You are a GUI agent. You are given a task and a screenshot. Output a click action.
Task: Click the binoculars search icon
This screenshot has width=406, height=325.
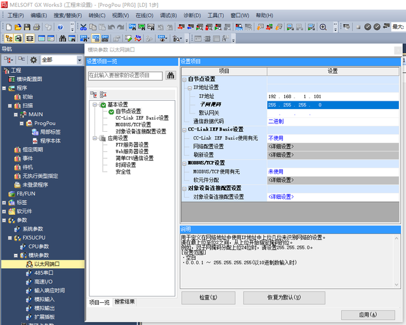pos(170,75)
